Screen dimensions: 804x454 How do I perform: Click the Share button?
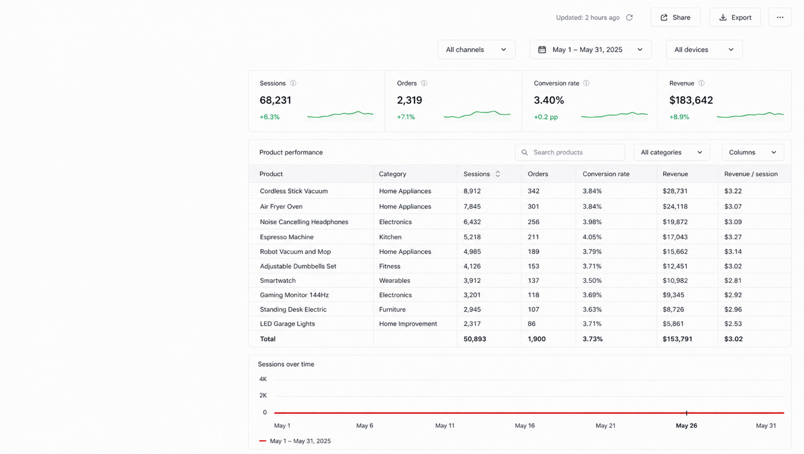pos(675,17)
